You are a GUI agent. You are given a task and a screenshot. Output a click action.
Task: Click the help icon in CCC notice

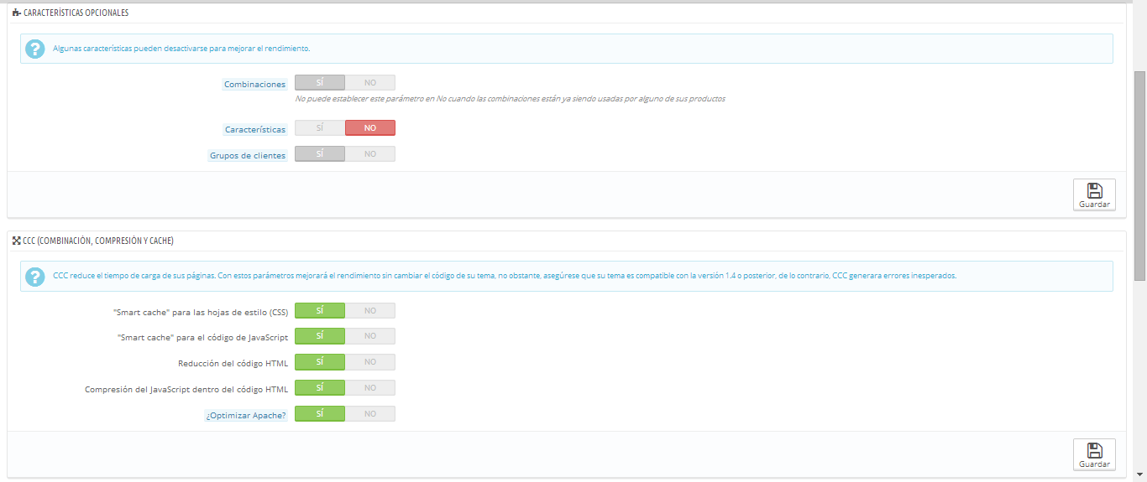pyautogui.click(x=35, y=277)
